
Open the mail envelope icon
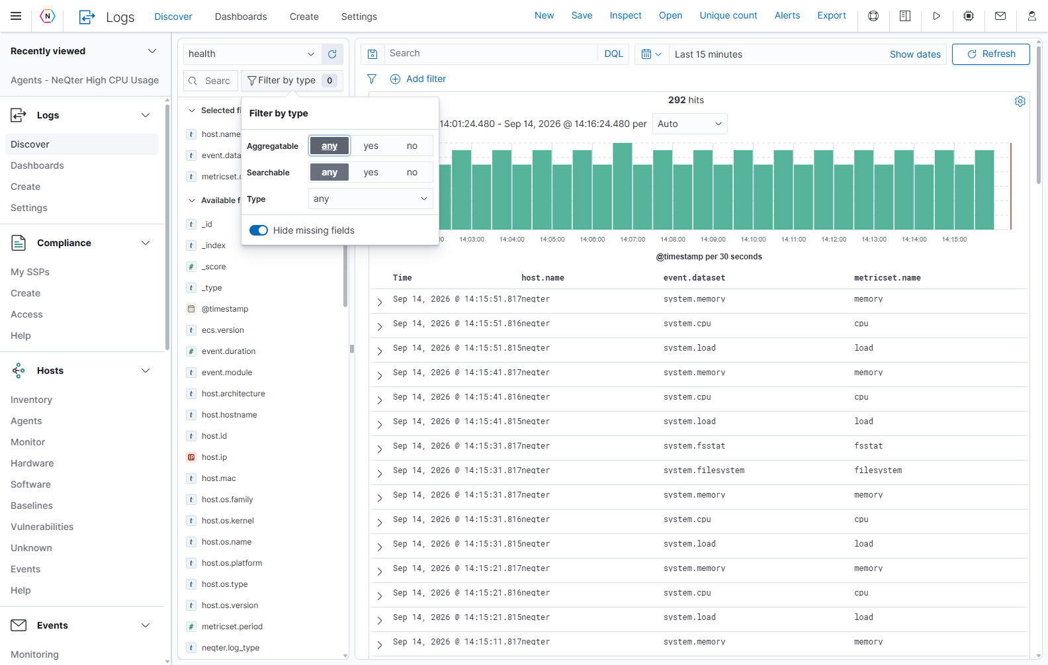tap(1000, 16)
